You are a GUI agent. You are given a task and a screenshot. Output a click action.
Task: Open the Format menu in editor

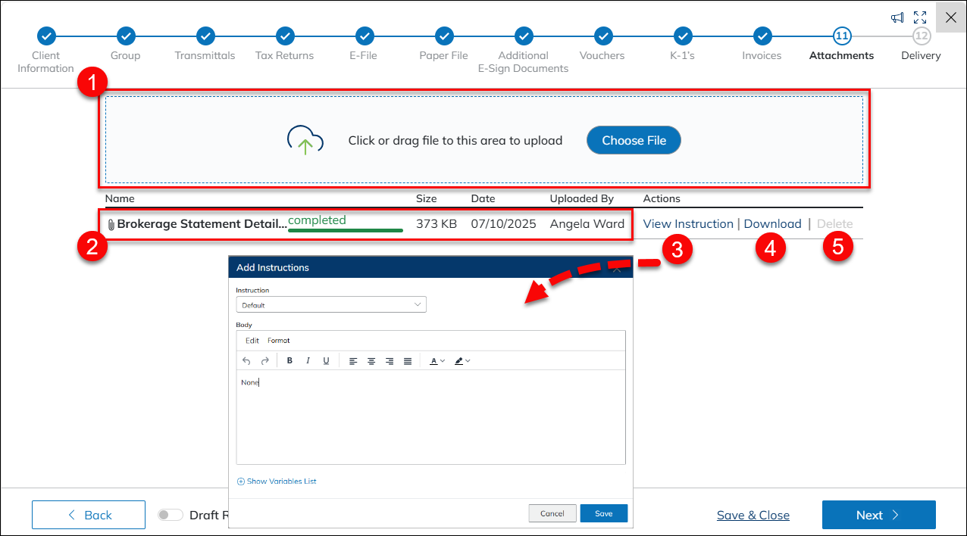pyautogui.click(x=279, y=341)
